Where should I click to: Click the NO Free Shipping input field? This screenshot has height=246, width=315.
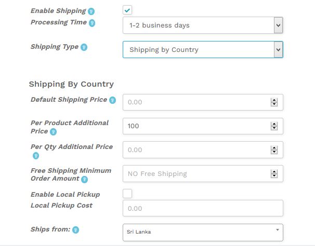[x=203, y=173]
